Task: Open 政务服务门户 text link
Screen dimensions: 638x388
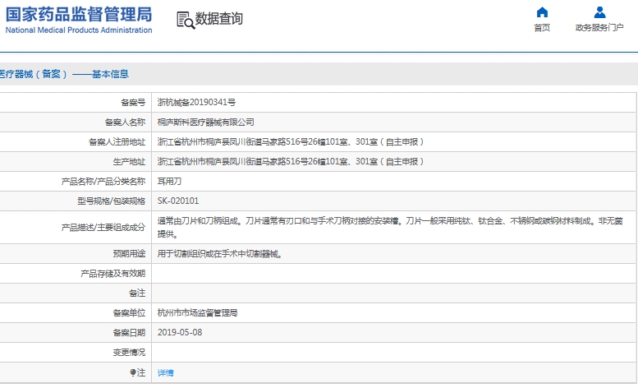Action: [x=599, y=27]
